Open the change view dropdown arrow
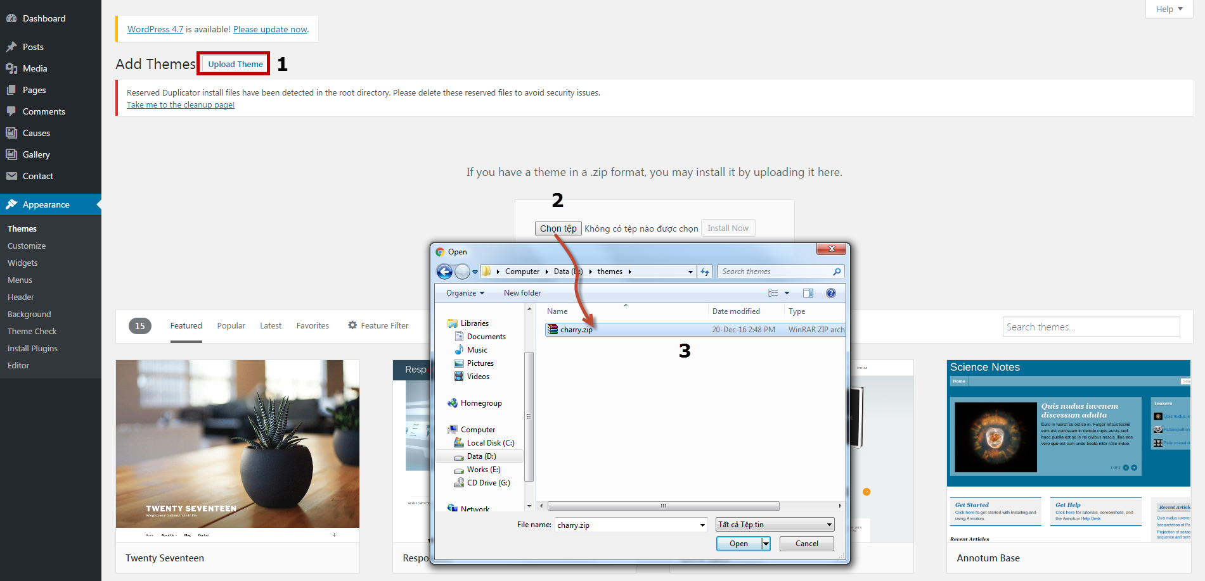This screenshot has width=1205, height=581. click(787, 293)
